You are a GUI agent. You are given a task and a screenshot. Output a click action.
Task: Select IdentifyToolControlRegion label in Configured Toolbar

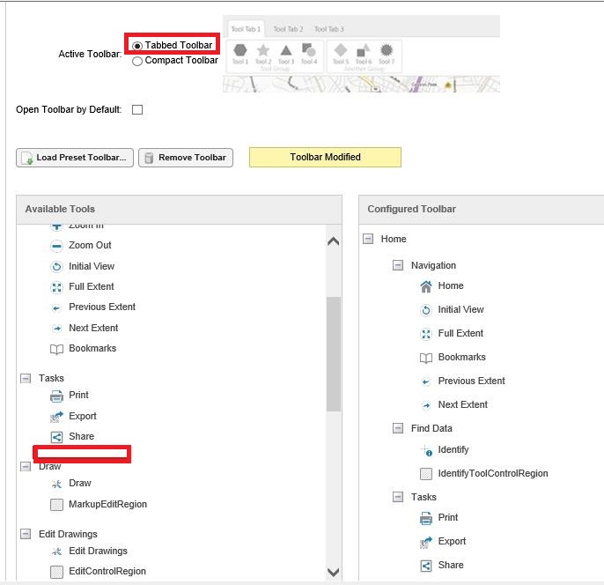tap(493, 474)
